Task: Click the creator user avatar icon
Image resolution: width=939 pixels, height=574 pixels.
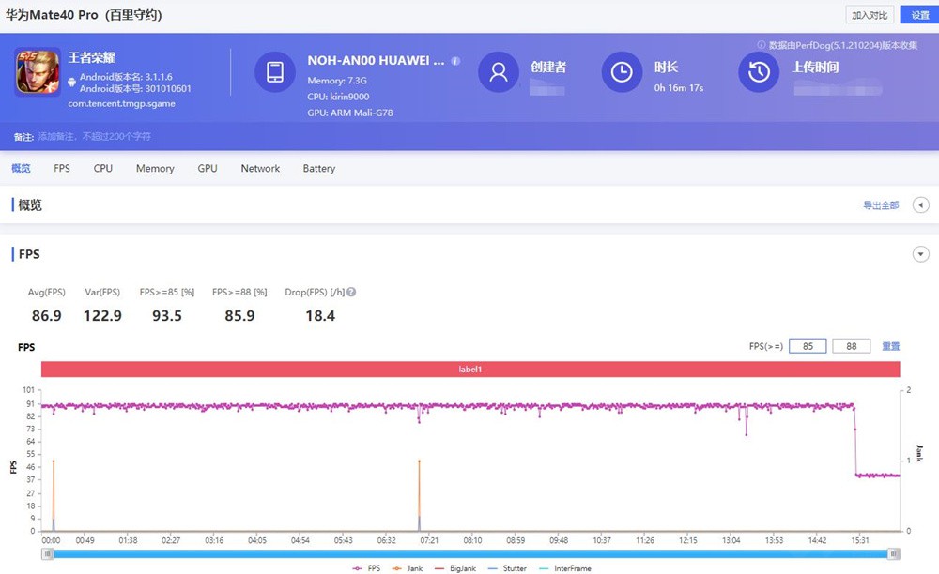Action: click(x=499, y=71)
